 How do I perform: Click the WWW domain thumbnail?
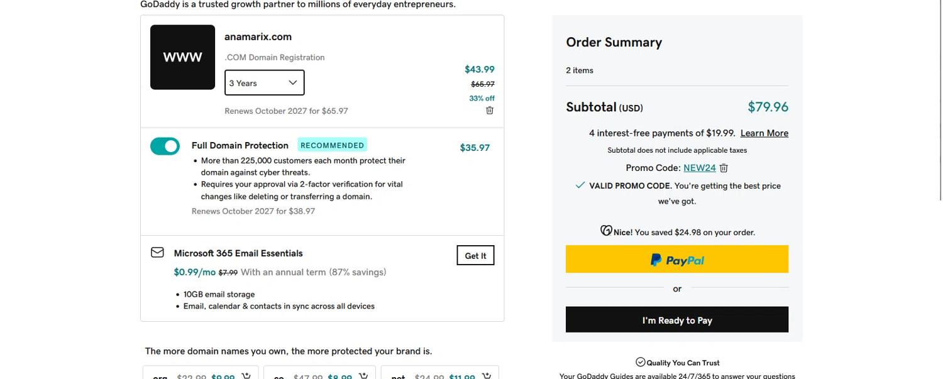182,57
